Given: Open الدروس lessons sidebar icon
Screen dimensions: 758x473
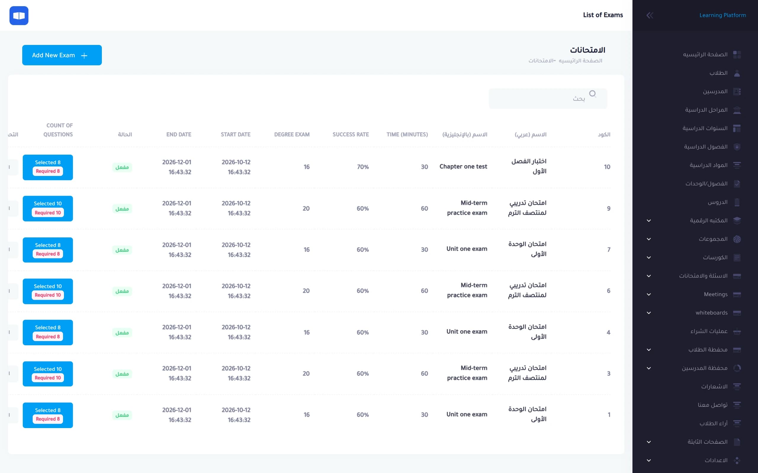Looking at the screenshot, I should pos(737,203).
